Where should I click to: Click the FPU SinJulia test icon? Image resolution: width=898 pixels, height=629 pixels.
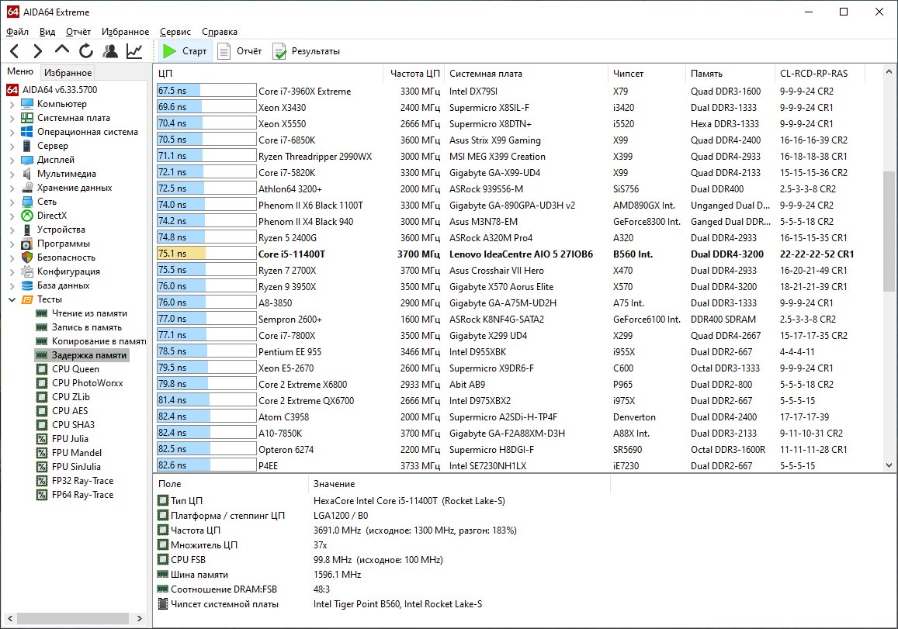[x=42, y=467]
